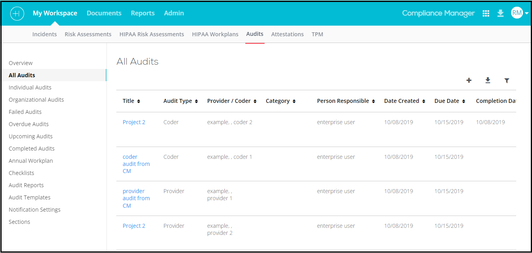The width and height of the screenshot is (532, 253).
Task: Open the HIPAA Risk Assessments tab
Action: [x=151, y=34]
